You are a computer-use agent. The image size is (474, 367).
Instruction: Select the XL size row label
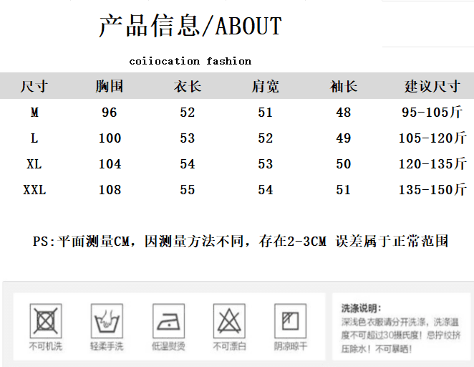[34, 164]
